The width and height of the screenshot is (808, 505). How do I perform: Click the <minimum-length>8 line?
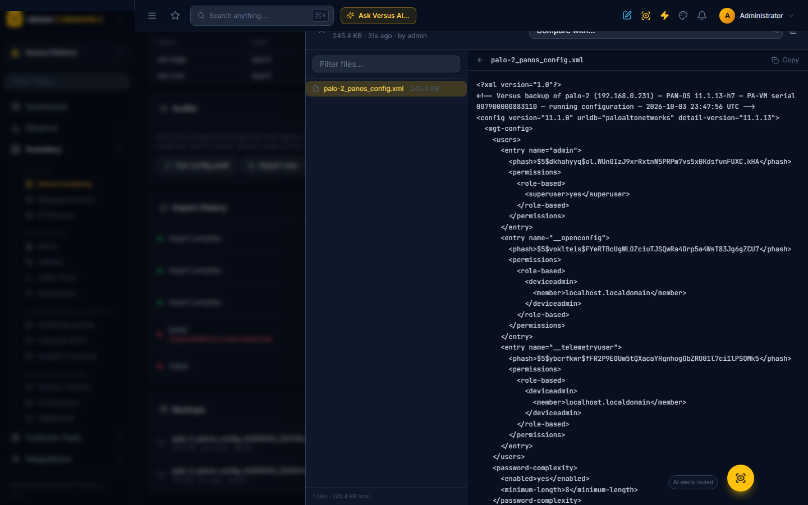pyautogui.click(x=569, y=490)
